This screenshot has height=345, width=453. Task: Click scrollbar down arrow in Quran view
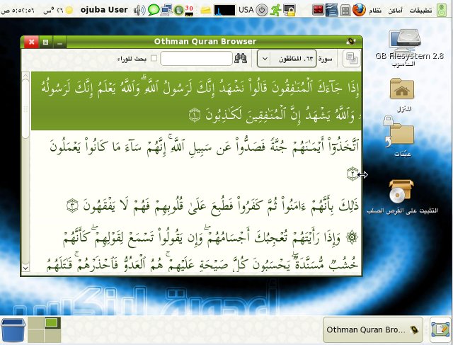[x=25, y=268]
